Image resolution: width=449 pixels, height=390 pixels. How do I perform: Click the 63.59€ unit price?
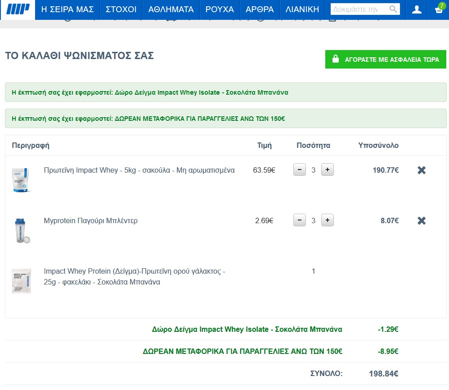[x=264, y=170]
